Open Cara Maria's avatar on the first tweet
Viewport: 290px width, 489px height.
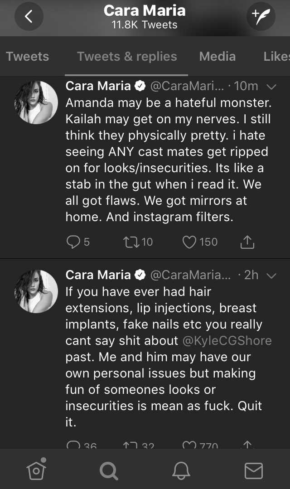(36, 102)
